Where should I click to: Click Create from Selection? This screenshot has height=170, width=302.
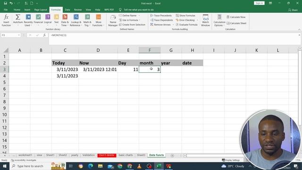[x=132, y=25]
